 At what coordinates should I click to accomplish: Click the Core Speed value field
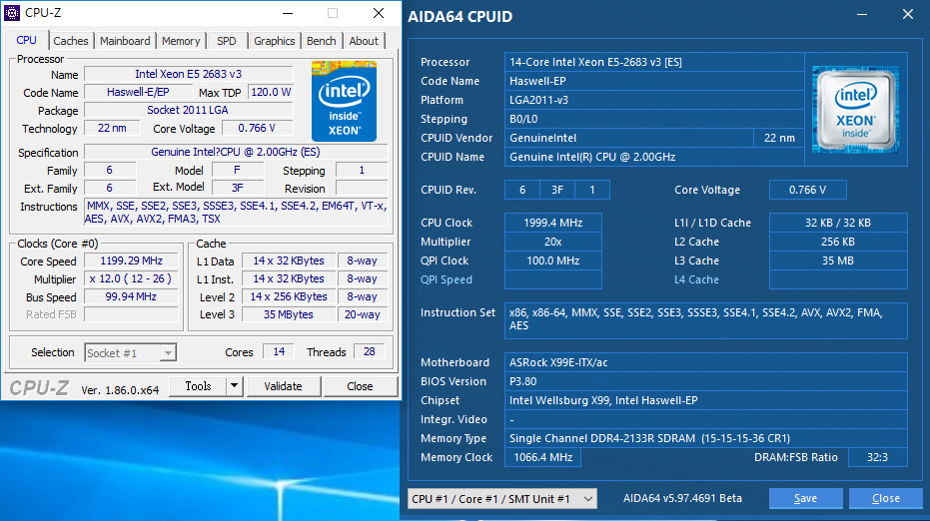click(131, 261)
